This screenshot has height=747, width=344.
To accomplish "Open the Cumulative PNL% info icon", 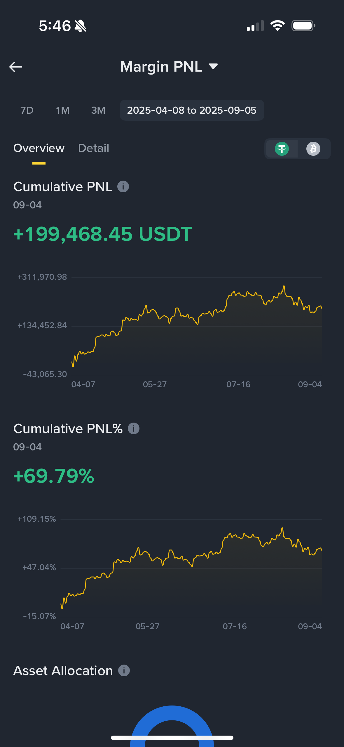I will coord(134,428).
